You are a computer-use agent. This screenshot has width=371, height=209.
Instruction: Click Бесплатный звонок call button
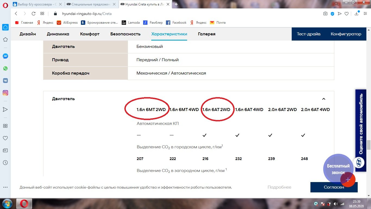coord(338,169)
